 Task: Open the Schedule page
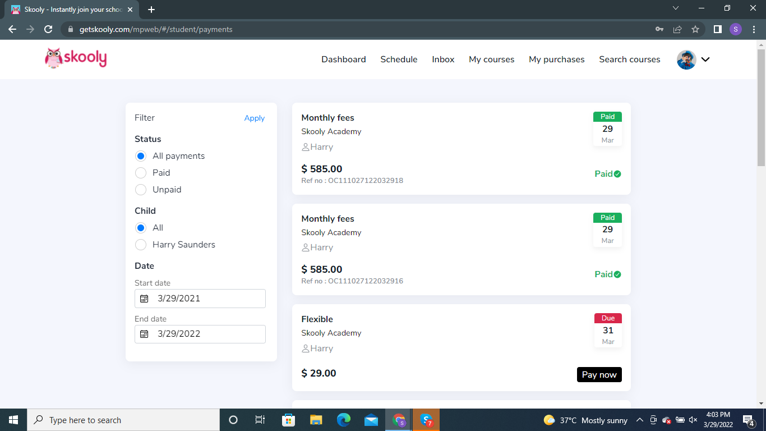399,59
